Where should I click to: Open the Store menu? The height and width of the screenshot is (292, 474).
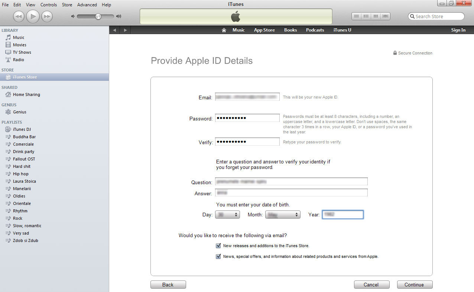tap(67, 5)
